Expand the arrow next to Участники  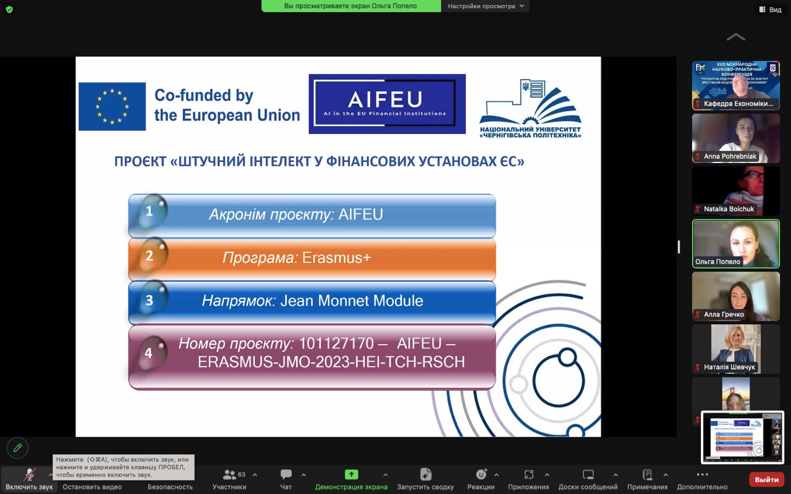(255, 475)
